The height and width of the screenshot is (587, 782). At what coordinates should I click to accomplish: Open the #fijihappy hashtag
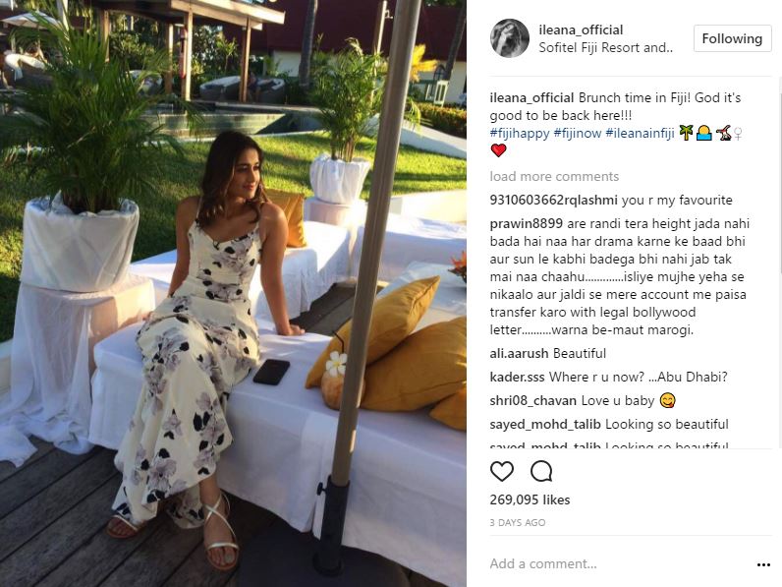(519, 134)
